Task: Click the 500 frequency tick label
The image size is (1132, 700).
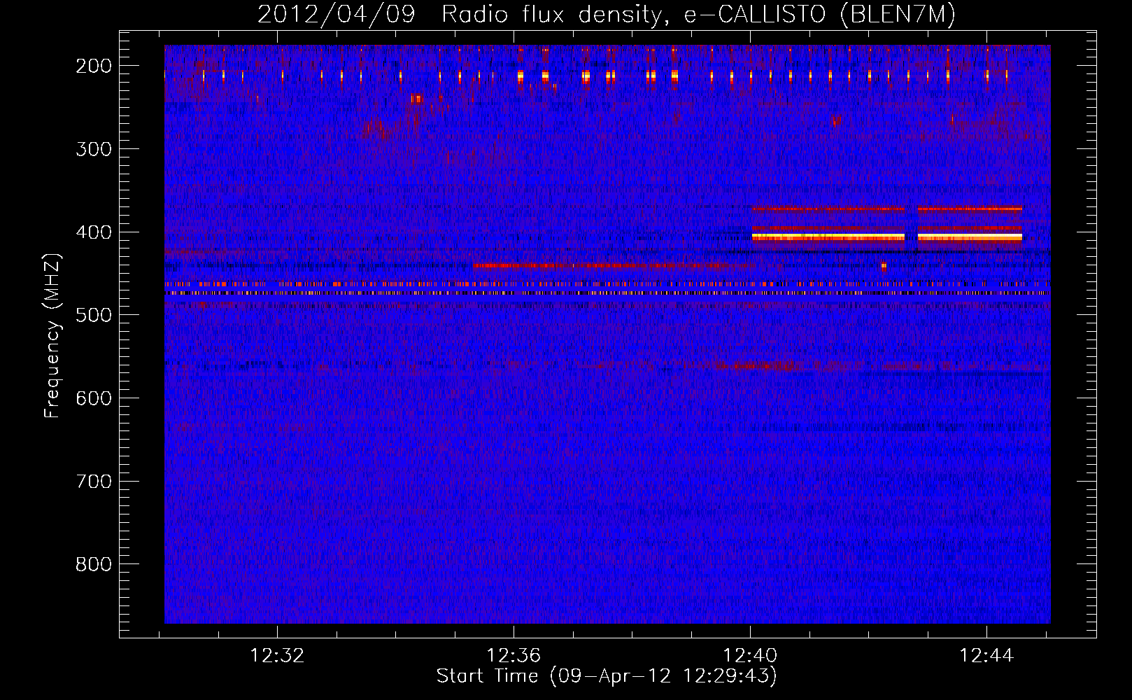Action: coord(94,315)
